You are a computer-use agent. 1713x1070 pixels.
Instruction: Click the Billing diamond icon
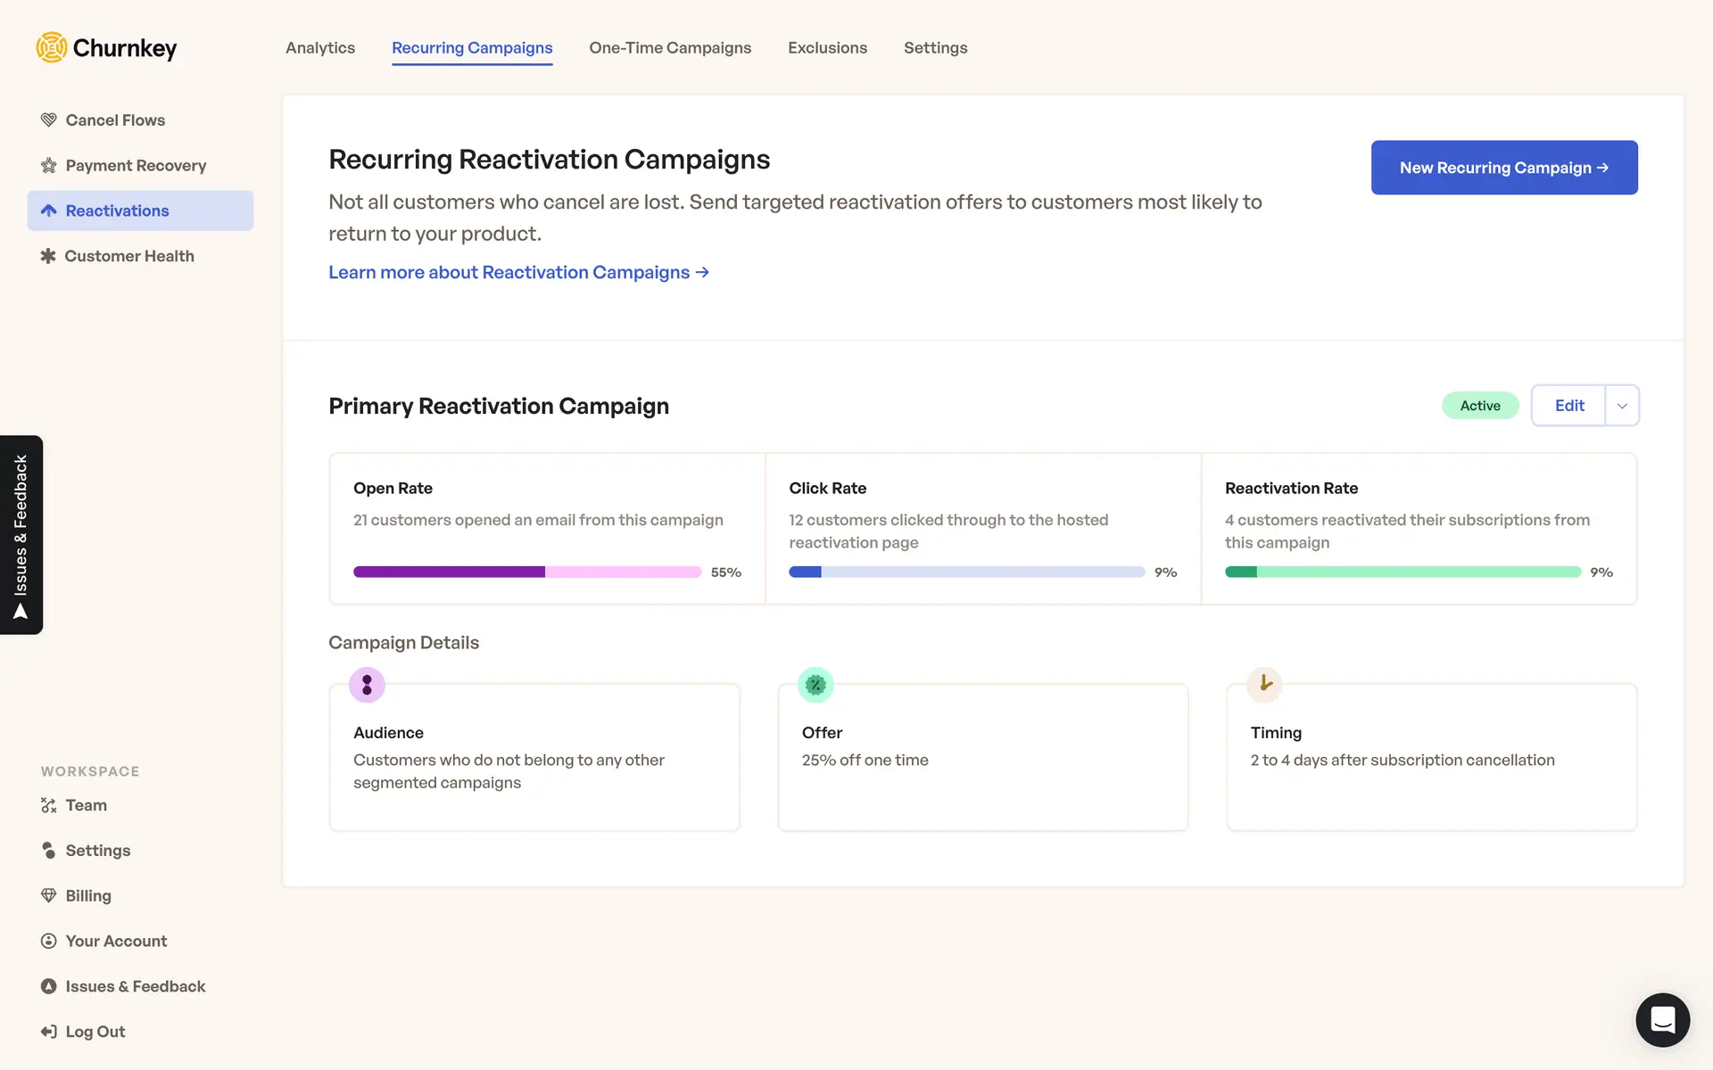(48, 895)
